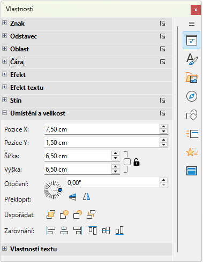Select the Properties deck icon in sidebar
The image size is (203, 262).
point(192,40)
